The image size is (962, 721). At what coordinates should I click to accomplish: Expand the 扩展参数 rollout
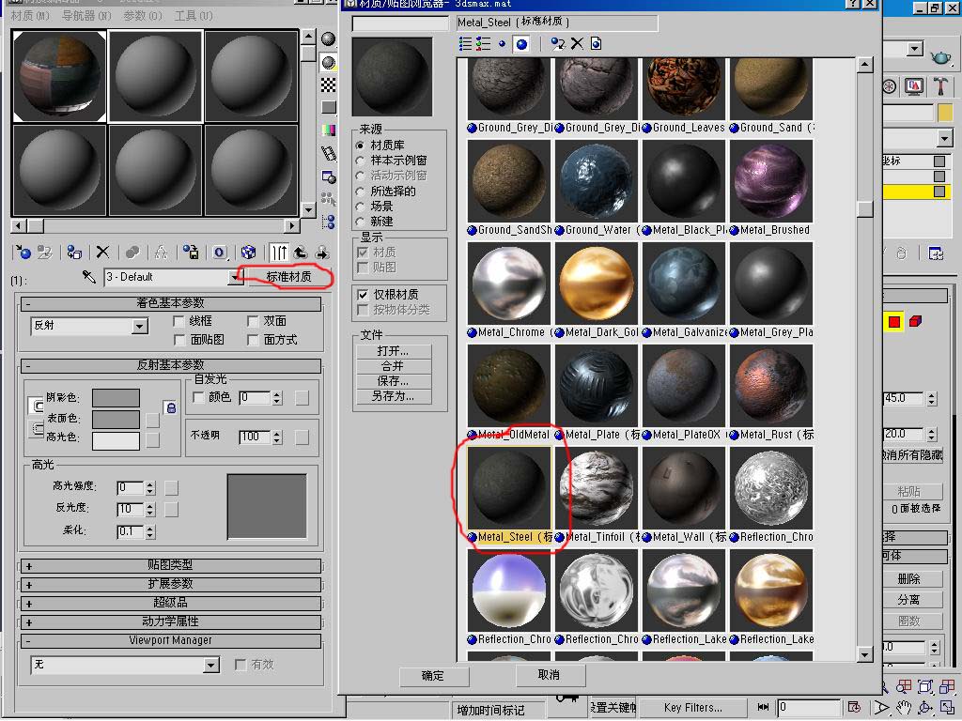coord(171,584)
